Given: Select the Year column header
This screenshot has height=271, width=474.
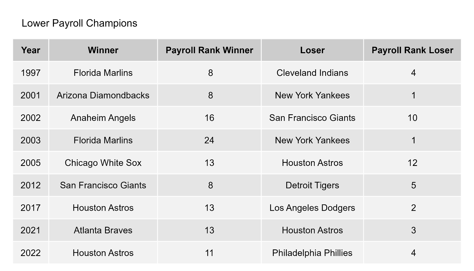Looking at the screenshot, I should [31, 50].
